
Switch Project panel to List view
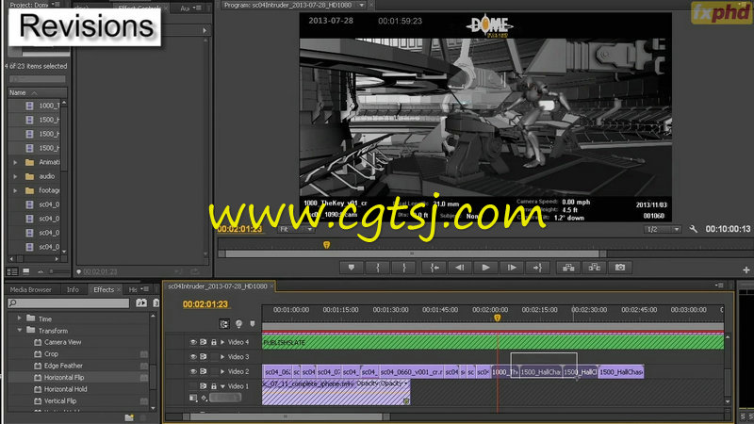tap(12, 271)
